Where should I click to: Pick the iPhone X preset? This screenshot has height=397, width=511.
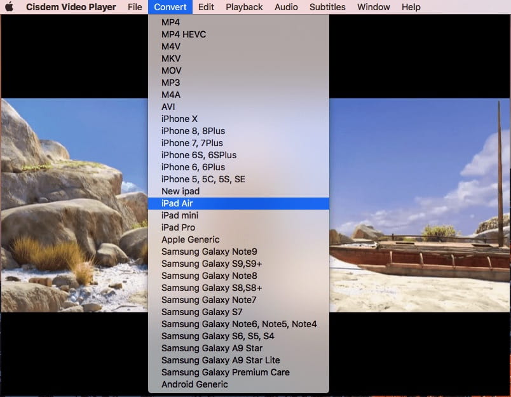pyautogui.click(x=238, y=119)
